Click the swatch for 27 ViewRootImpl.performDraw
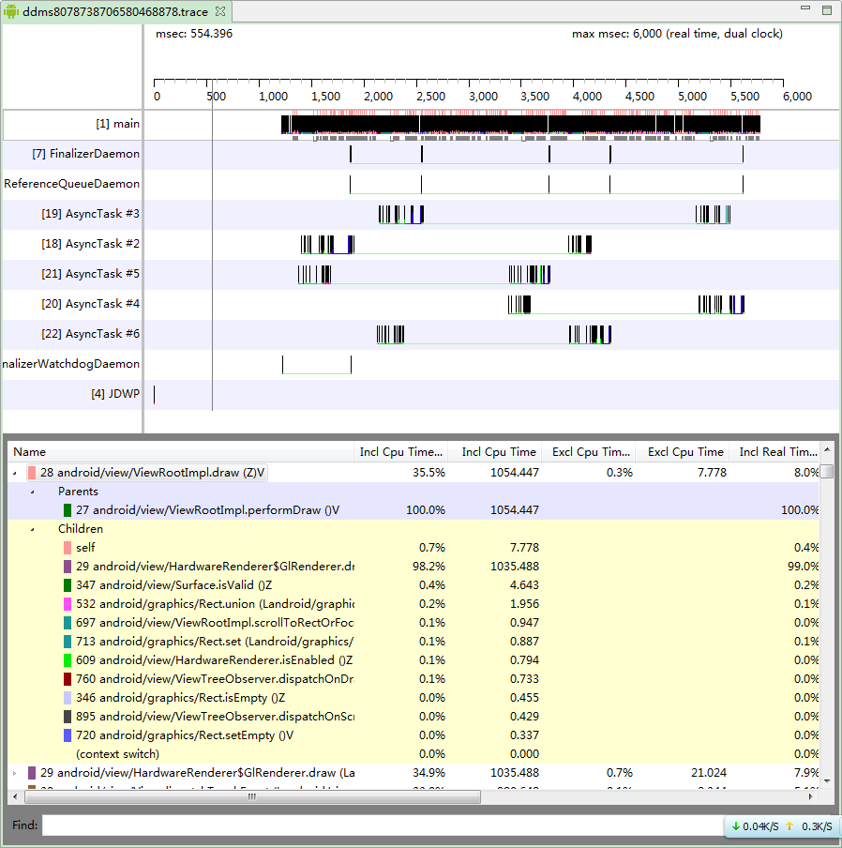 (x=68, y=510)
